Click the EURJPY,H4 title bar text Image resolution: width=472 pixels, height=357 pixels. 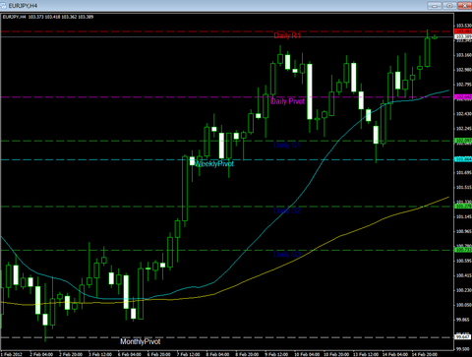coord(23,6)
